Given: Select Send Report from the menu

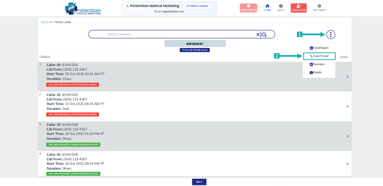Looking at the screenshot, I should (x=319, y=48).
